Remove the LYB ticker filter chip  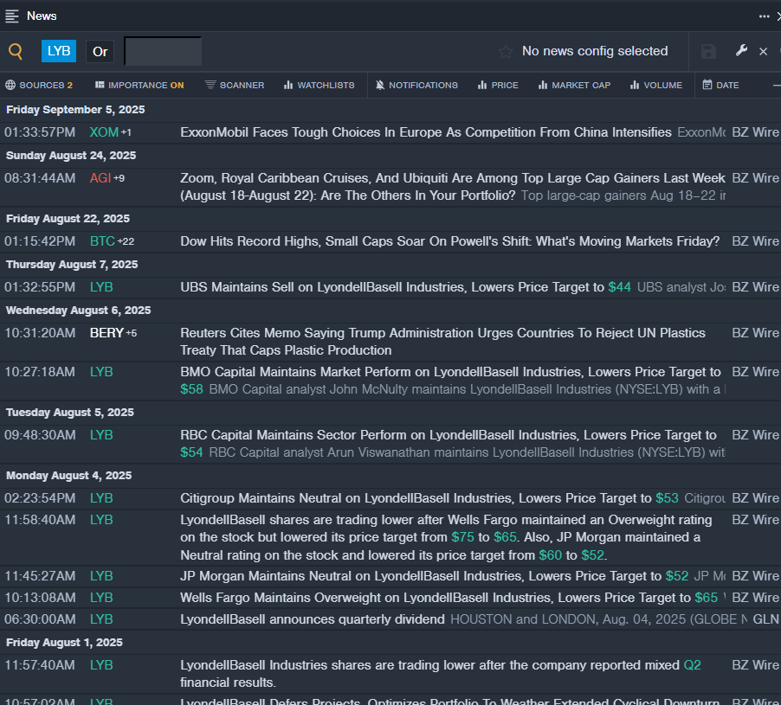[x=59, y=51]
